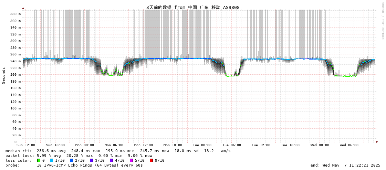This screenshot has width=386, height=170.
Task: Click the 'Mon 00:00' time label
Action: click(x=85, y=145)
